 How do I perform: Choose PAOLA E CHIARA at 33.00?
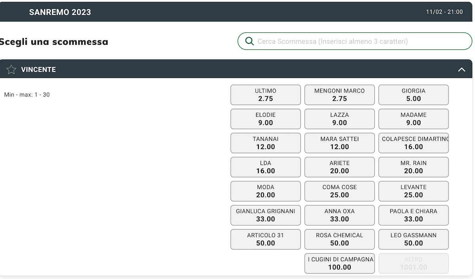pyautogui.click(x=414, y=215)
